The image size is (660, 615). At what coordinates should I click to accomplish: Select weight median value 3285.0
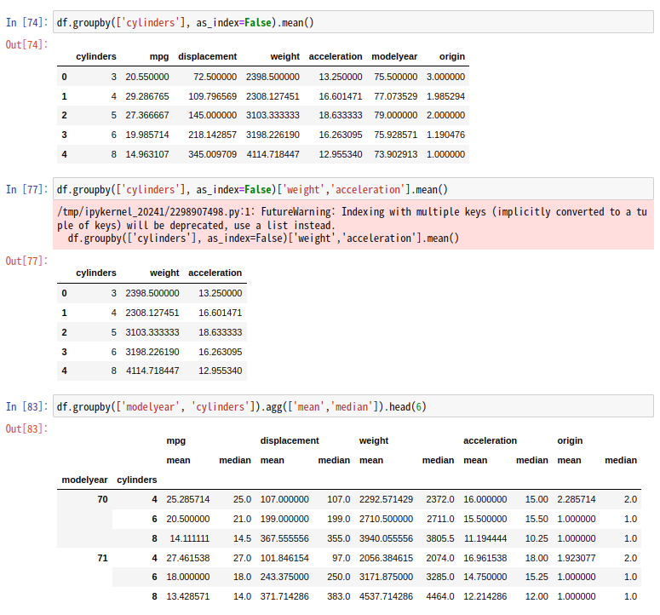click(x=440, y=577)
